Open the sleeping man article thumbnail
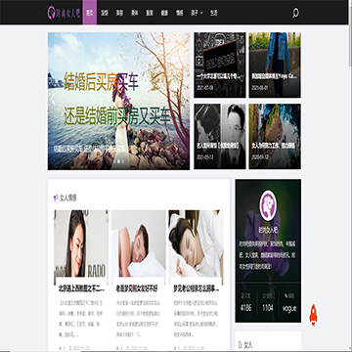Screen dimensions: 352x352 139,243
